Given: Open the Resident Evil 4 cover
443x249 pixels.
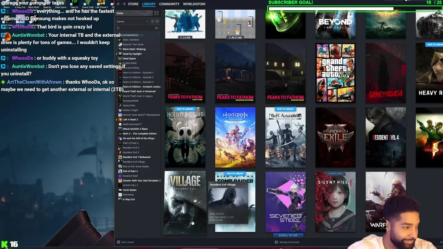Looking at the screenshot, I should 386,137.
